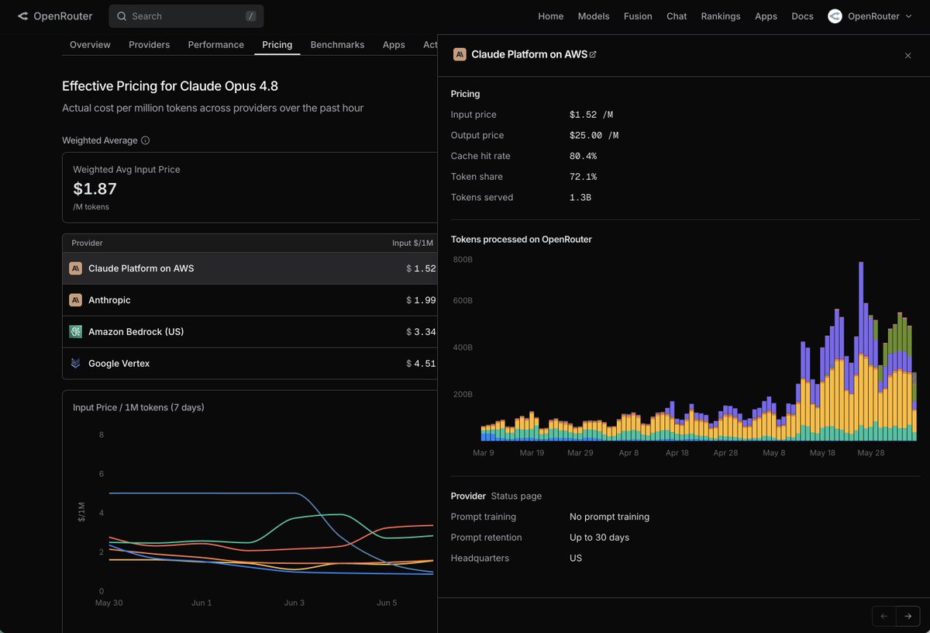Click the $25.00 /M output price value

click(594, 136)
